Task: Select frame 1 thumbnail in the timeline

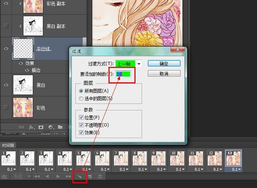Action: 8,158
